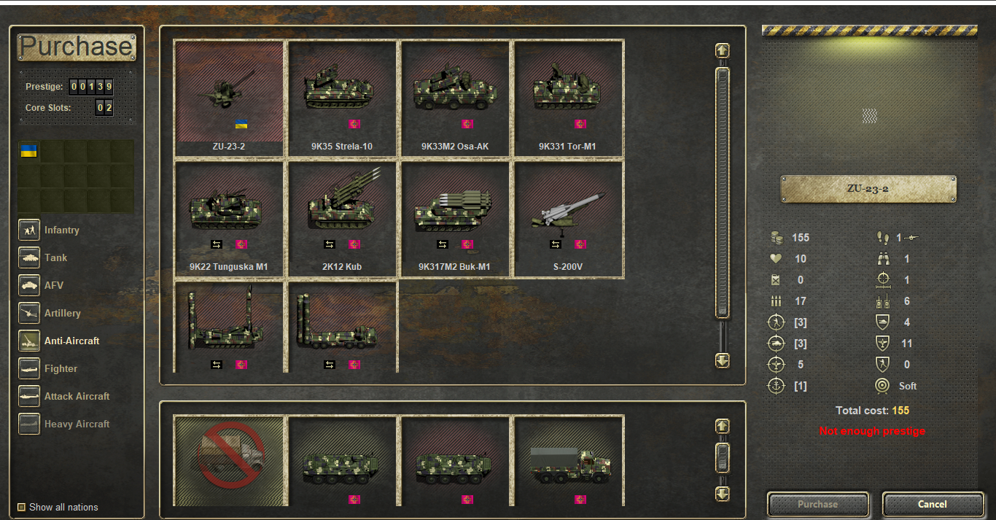Select the Heavy Aircraft category icon

[29, 424]
